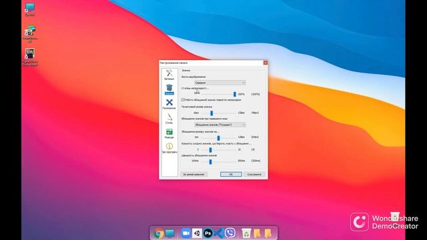Select the This PC desktop icon
427x240 pixels.
(x=29, y=9)
